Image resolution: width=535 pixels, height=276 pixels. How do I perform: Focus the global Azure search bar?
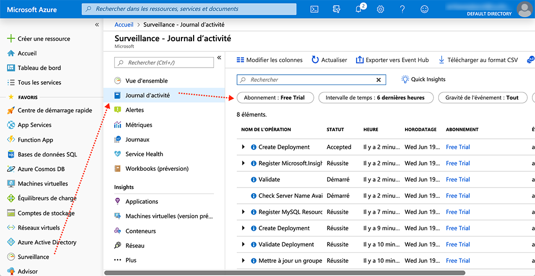point(189,9)
